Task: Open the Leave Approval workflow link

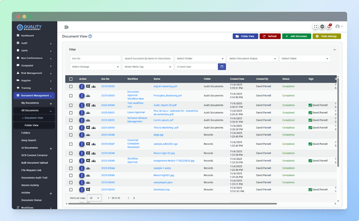Action: click(136, 112)
